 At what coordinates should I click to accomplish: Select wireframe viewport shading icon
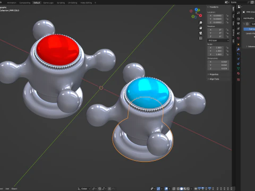pyautogui.click(x=178, y=189)
